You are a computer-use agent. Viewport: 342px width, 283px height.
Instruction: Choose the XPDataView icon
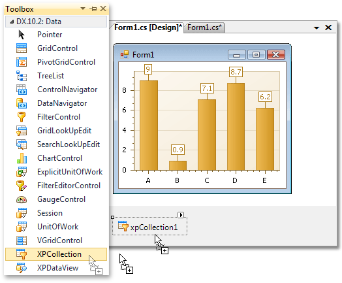(22, 268)
